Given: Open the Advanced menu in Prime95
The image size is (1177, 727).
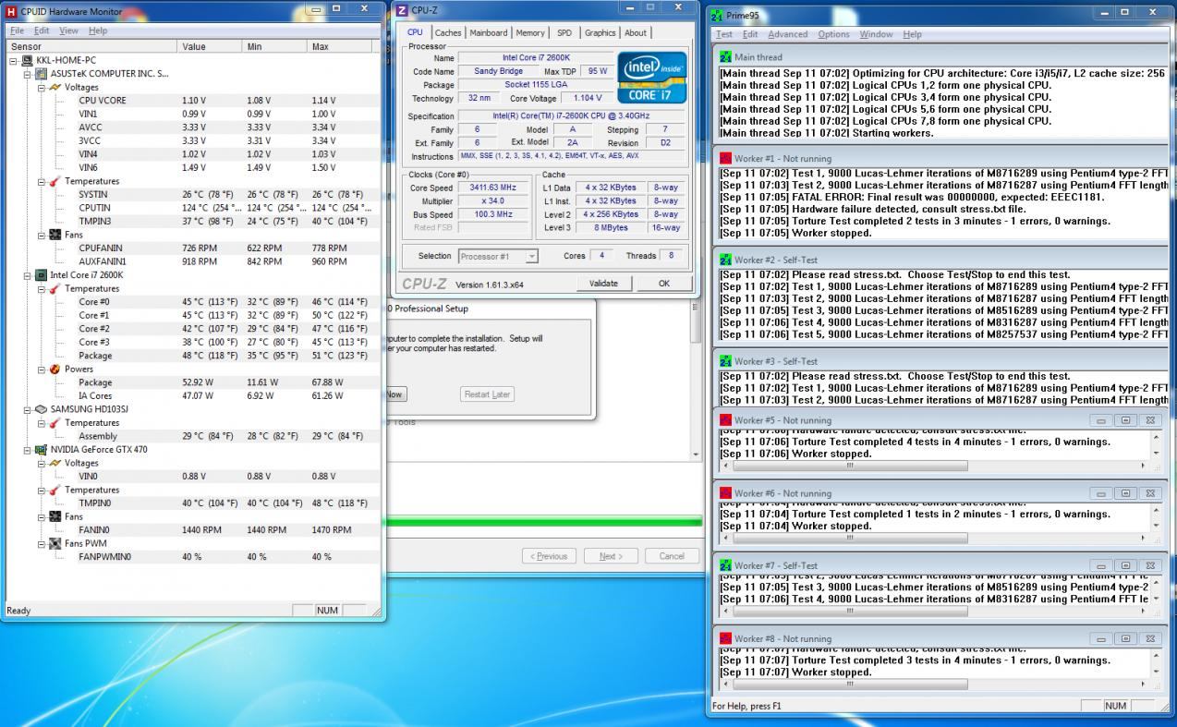Looking at the screenshot, I should coord(787,34).
